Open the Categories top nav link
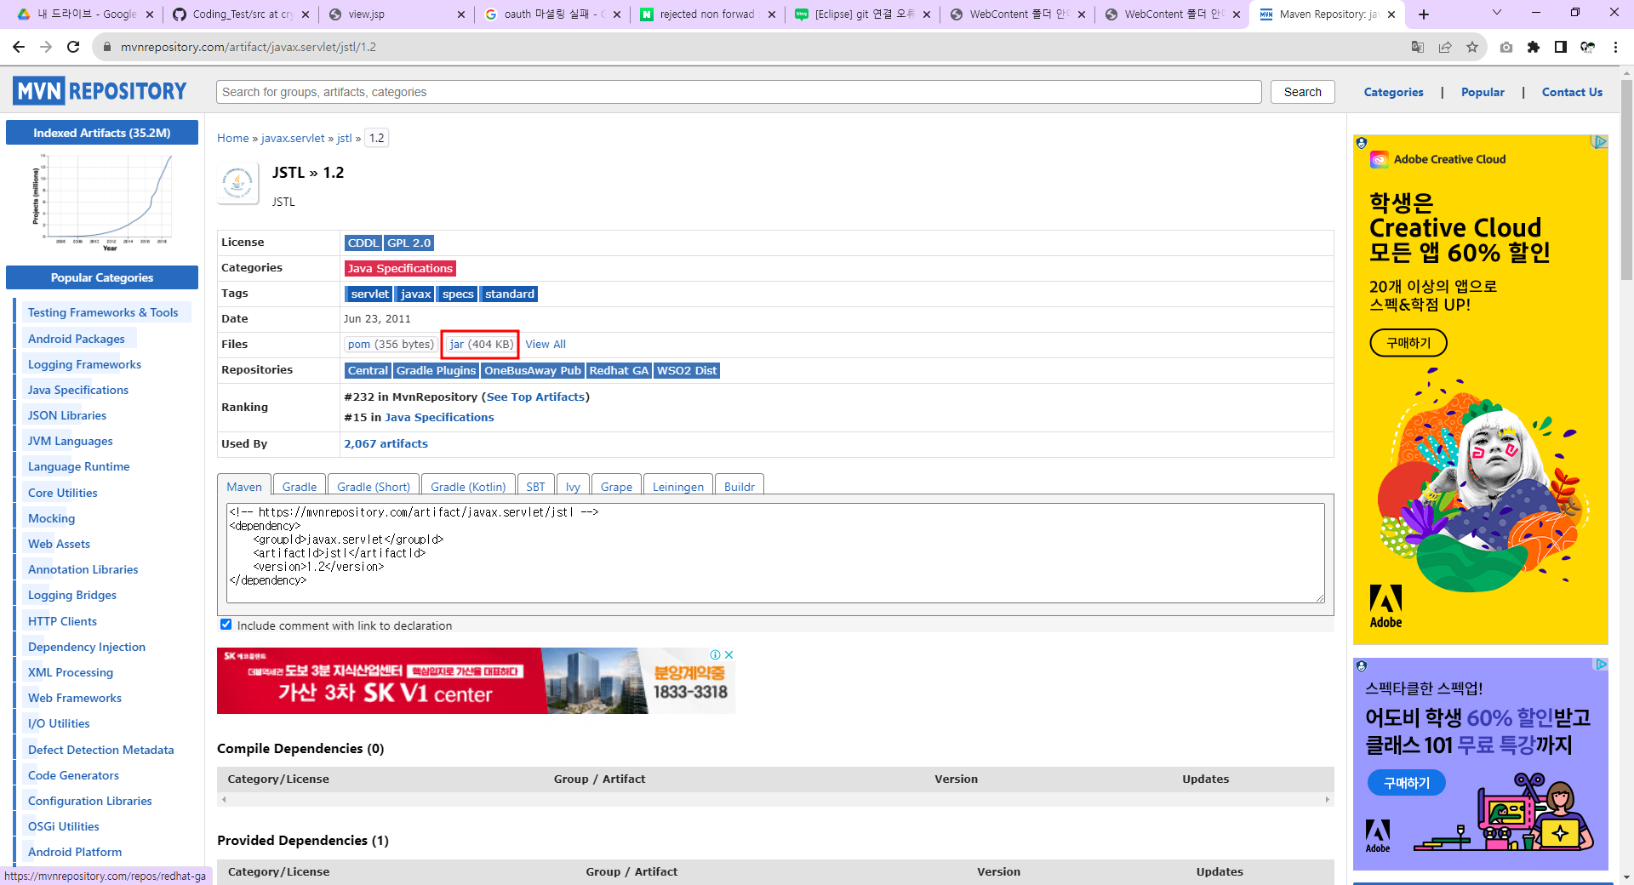This screenshot has width=1634, height=885. click(x=1393, y=92)
